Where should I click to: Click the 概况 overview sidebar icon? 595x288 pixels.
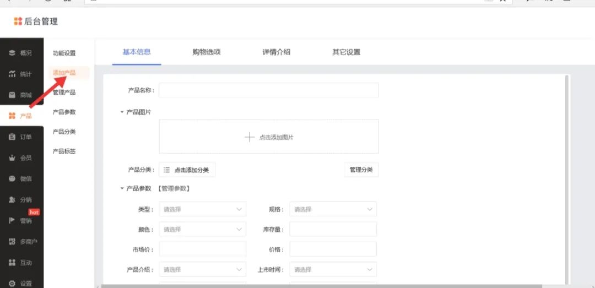pyautogui.click(x=12, y=53)
